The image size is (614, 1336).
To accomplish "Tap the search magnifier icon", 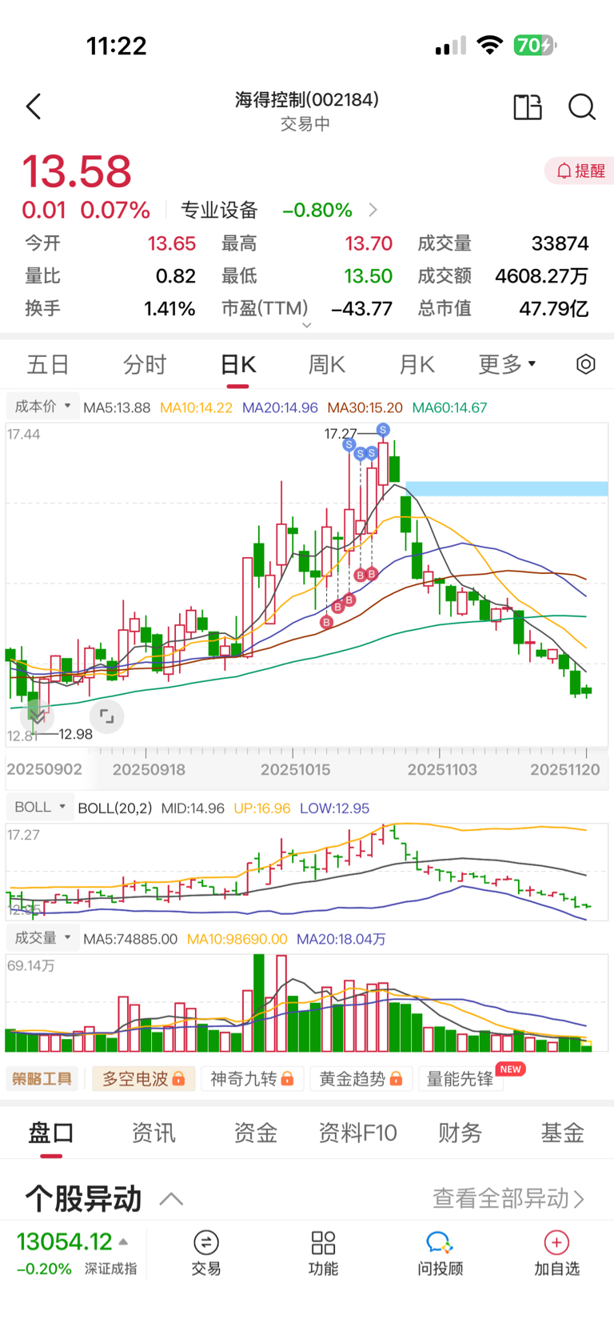I will tap(582, 106).
